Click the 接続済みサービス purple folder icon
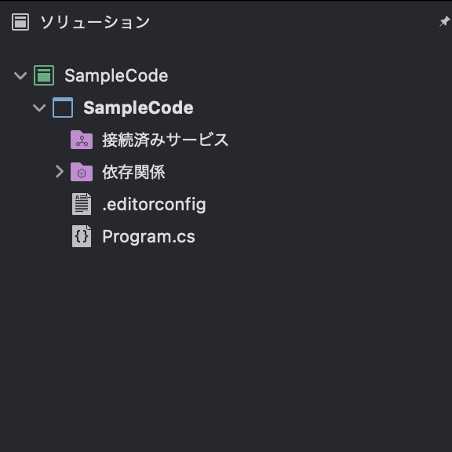The width and height of the screenshot is (452, 452). (82, 140)
